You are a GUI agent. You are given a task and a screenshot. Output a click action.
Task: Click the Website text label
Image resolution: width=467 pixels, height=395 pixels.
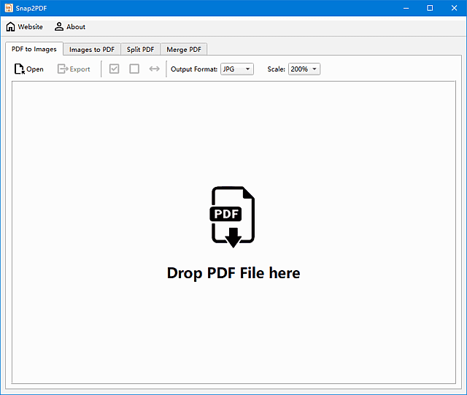click(x=31, y=27)
